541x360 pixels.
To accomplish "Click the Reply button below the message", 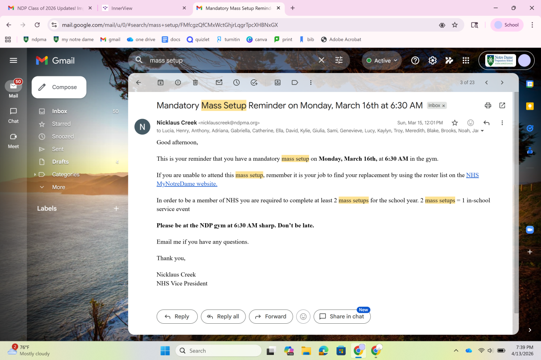I will click(x=177, y=317).
